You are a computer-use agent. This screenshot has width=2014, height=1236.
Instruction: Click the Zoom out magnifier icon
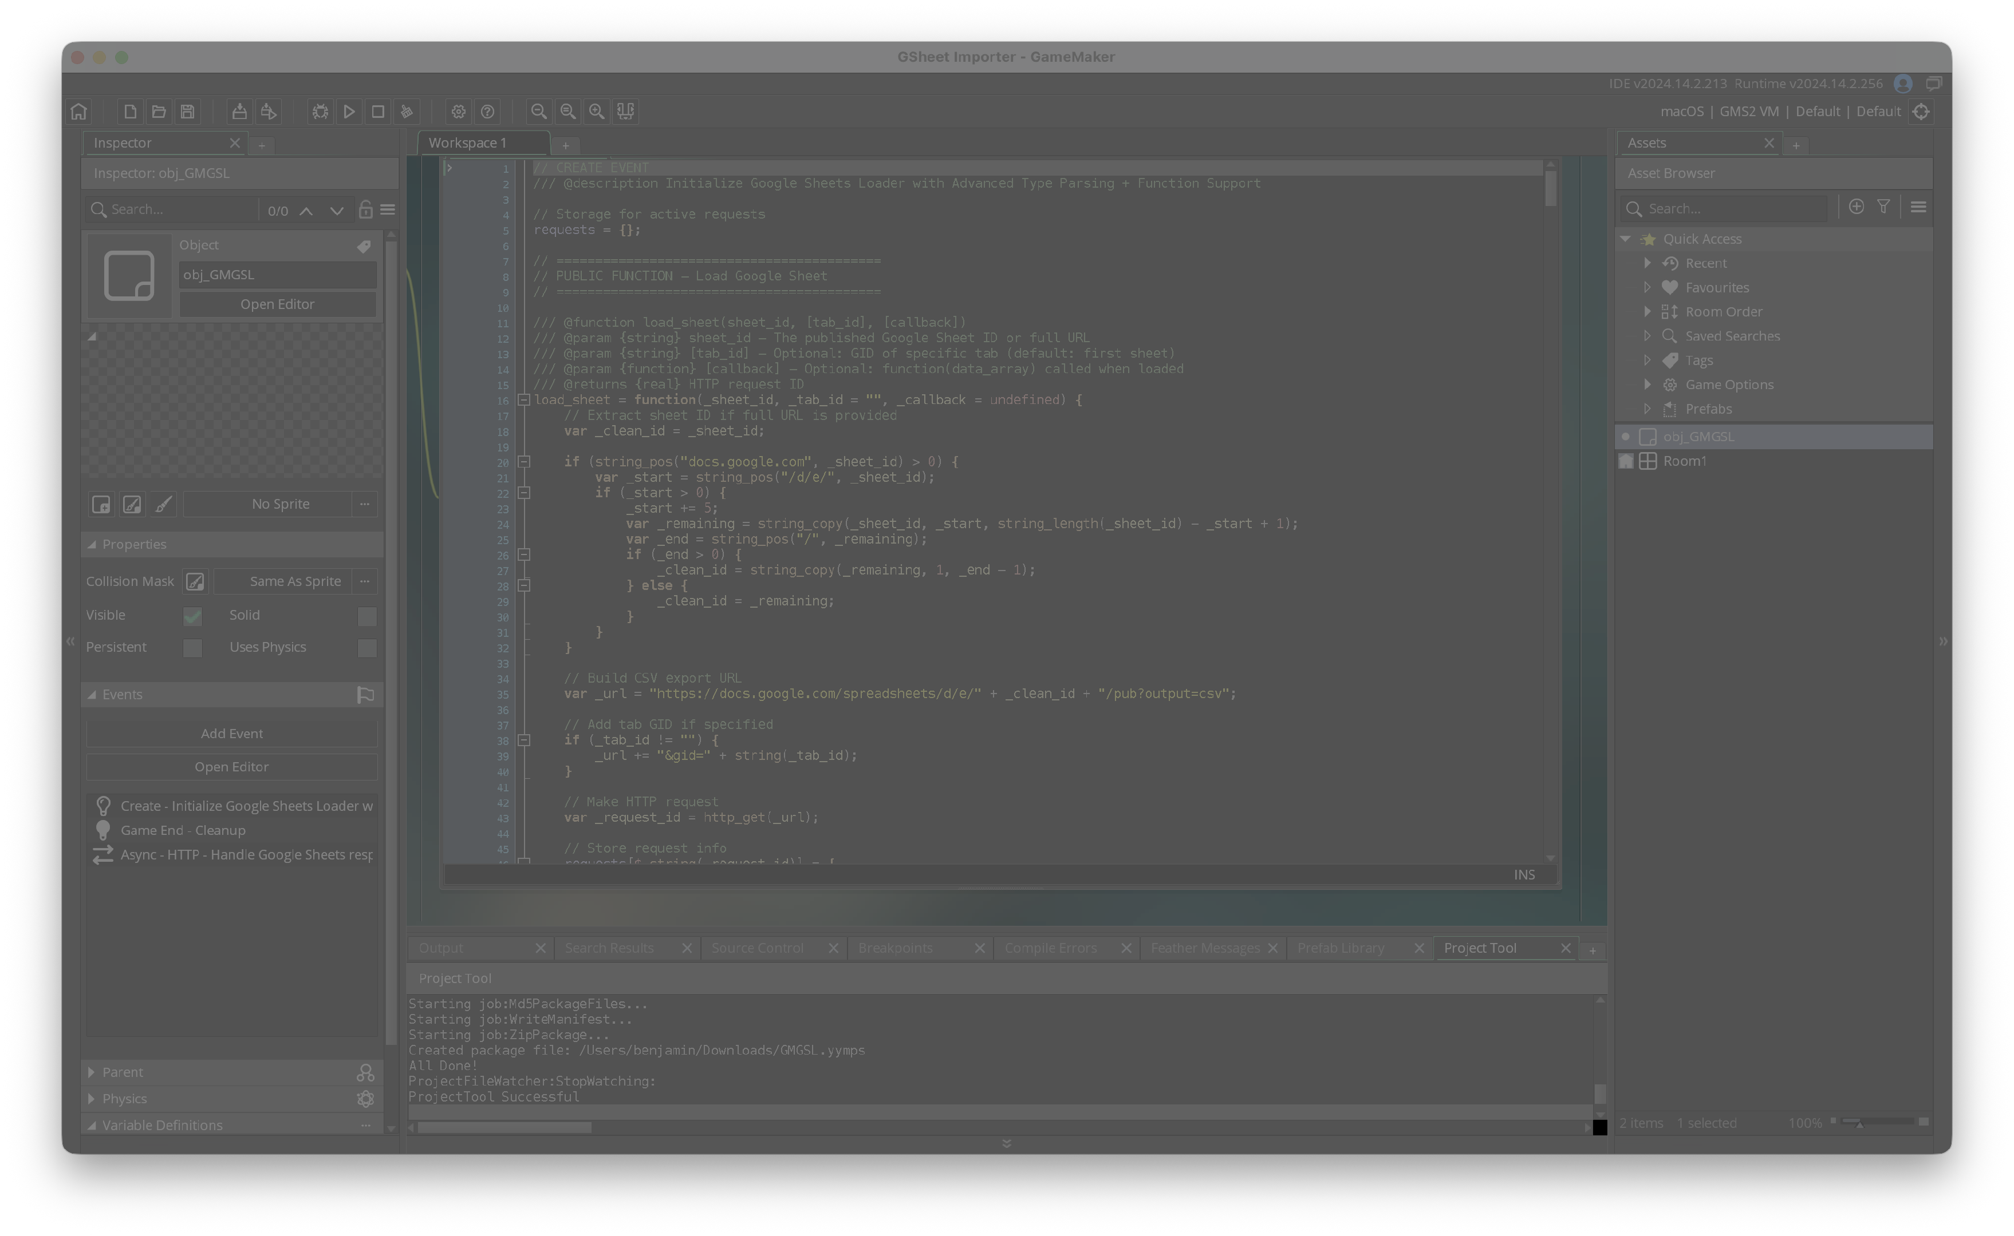(x=538, y=111)
